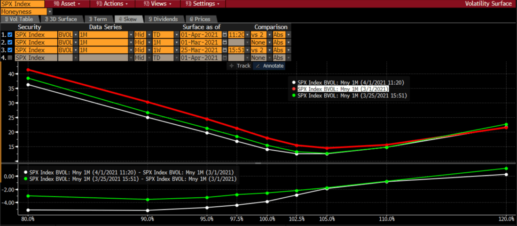Open calendar picker for row 2 date

coord(225,42)
